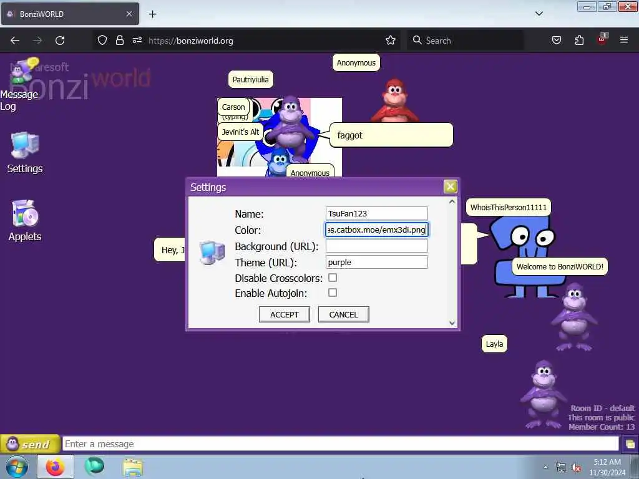
Task: Toggle Disable Crosscolors checkbox
Action: click(333, 278)
